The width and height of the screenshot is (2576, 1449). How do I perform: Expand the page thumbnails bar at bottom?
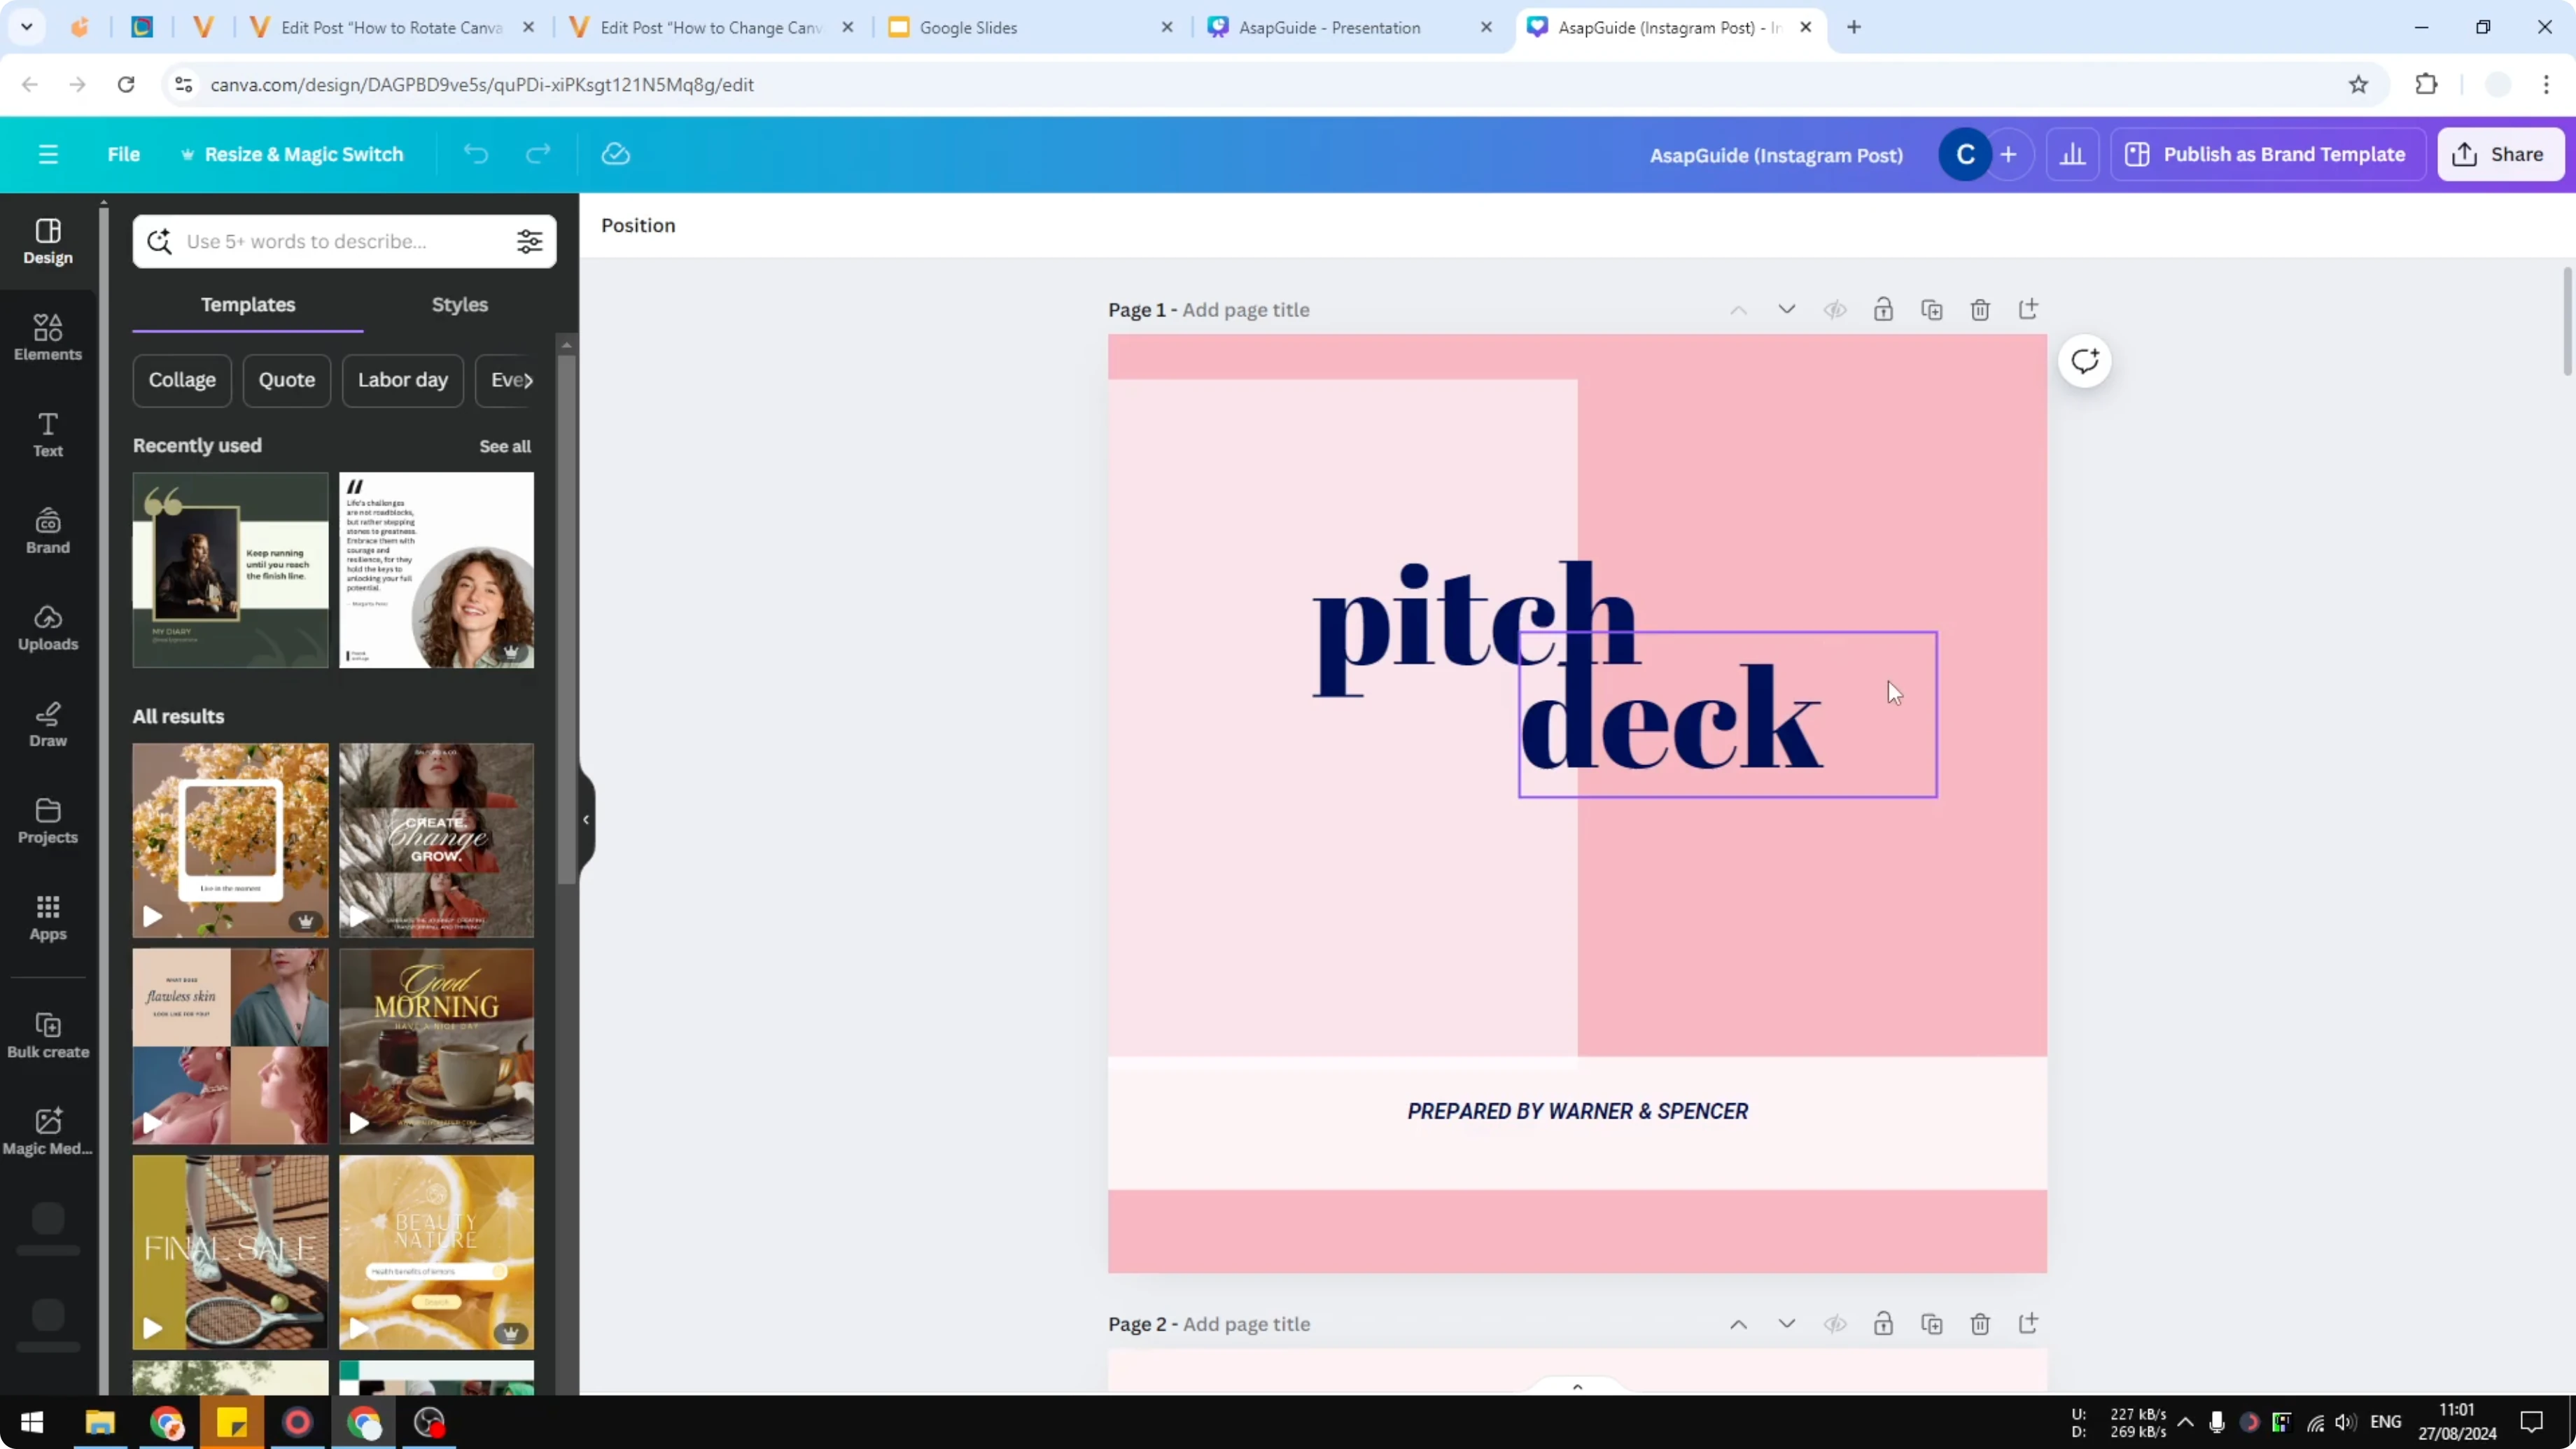[1577, 1387]
